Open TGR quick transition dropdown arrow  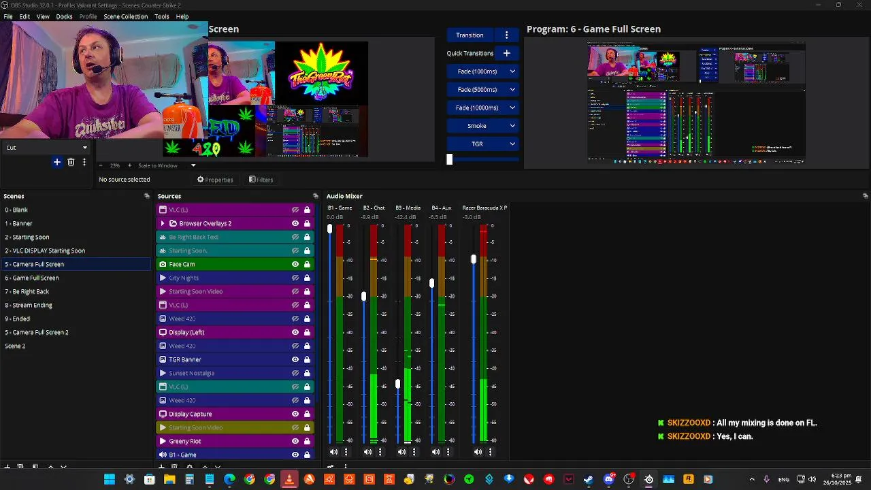pos(512,144)
